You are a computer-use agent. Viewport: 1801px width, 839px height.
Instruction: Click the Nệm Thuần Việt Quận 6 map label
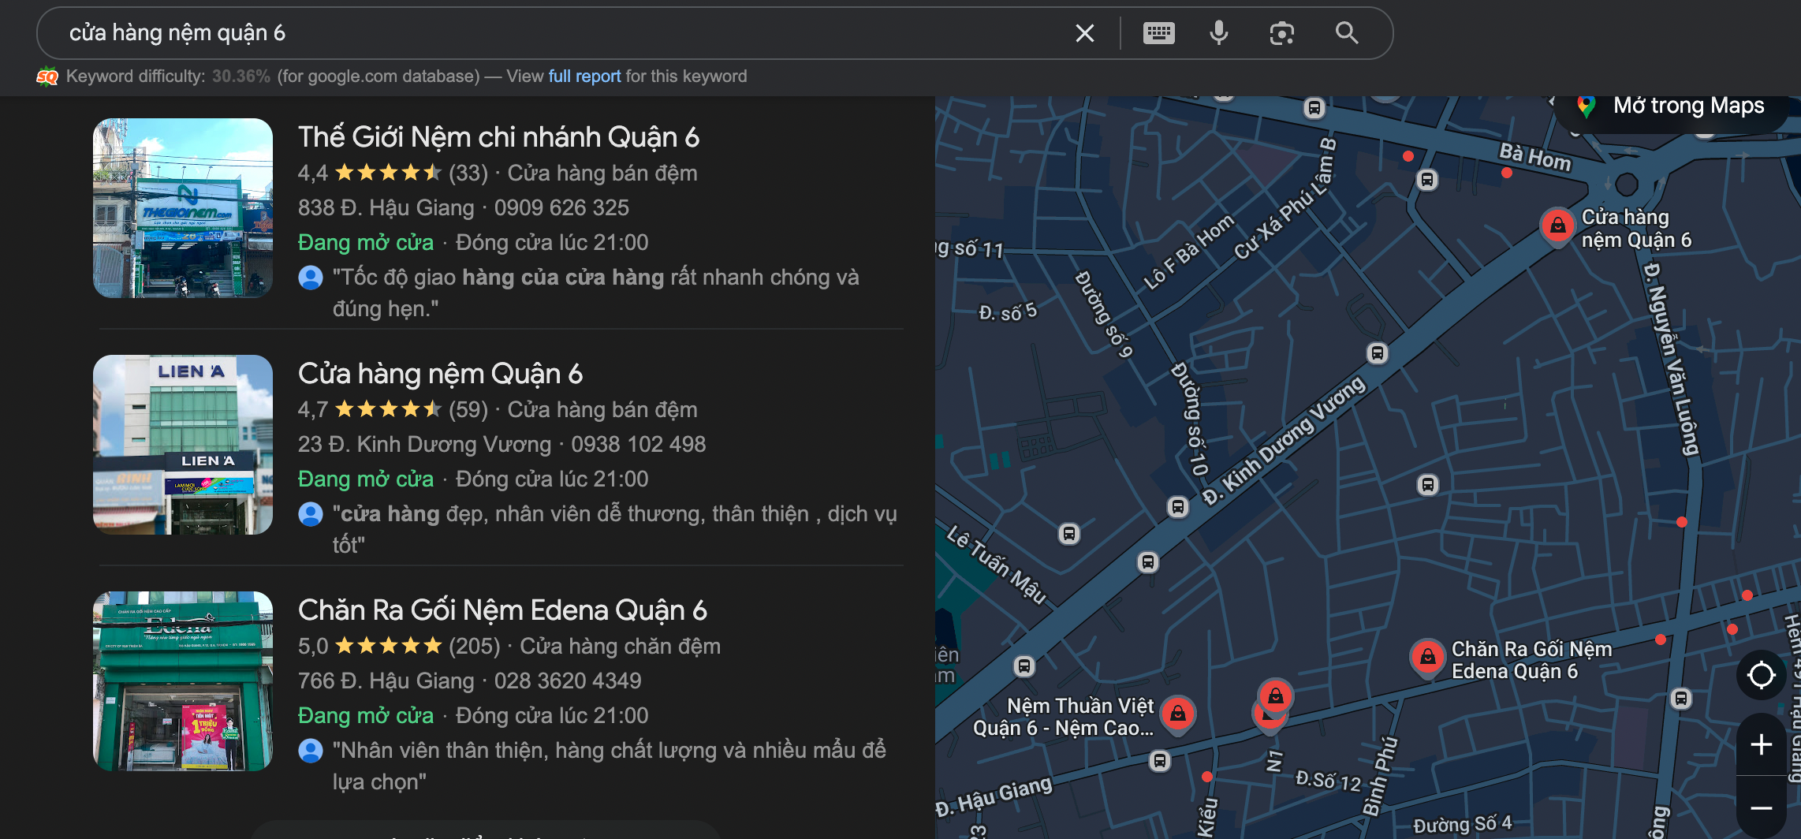pyautogui.click(x=1064, y=717)
